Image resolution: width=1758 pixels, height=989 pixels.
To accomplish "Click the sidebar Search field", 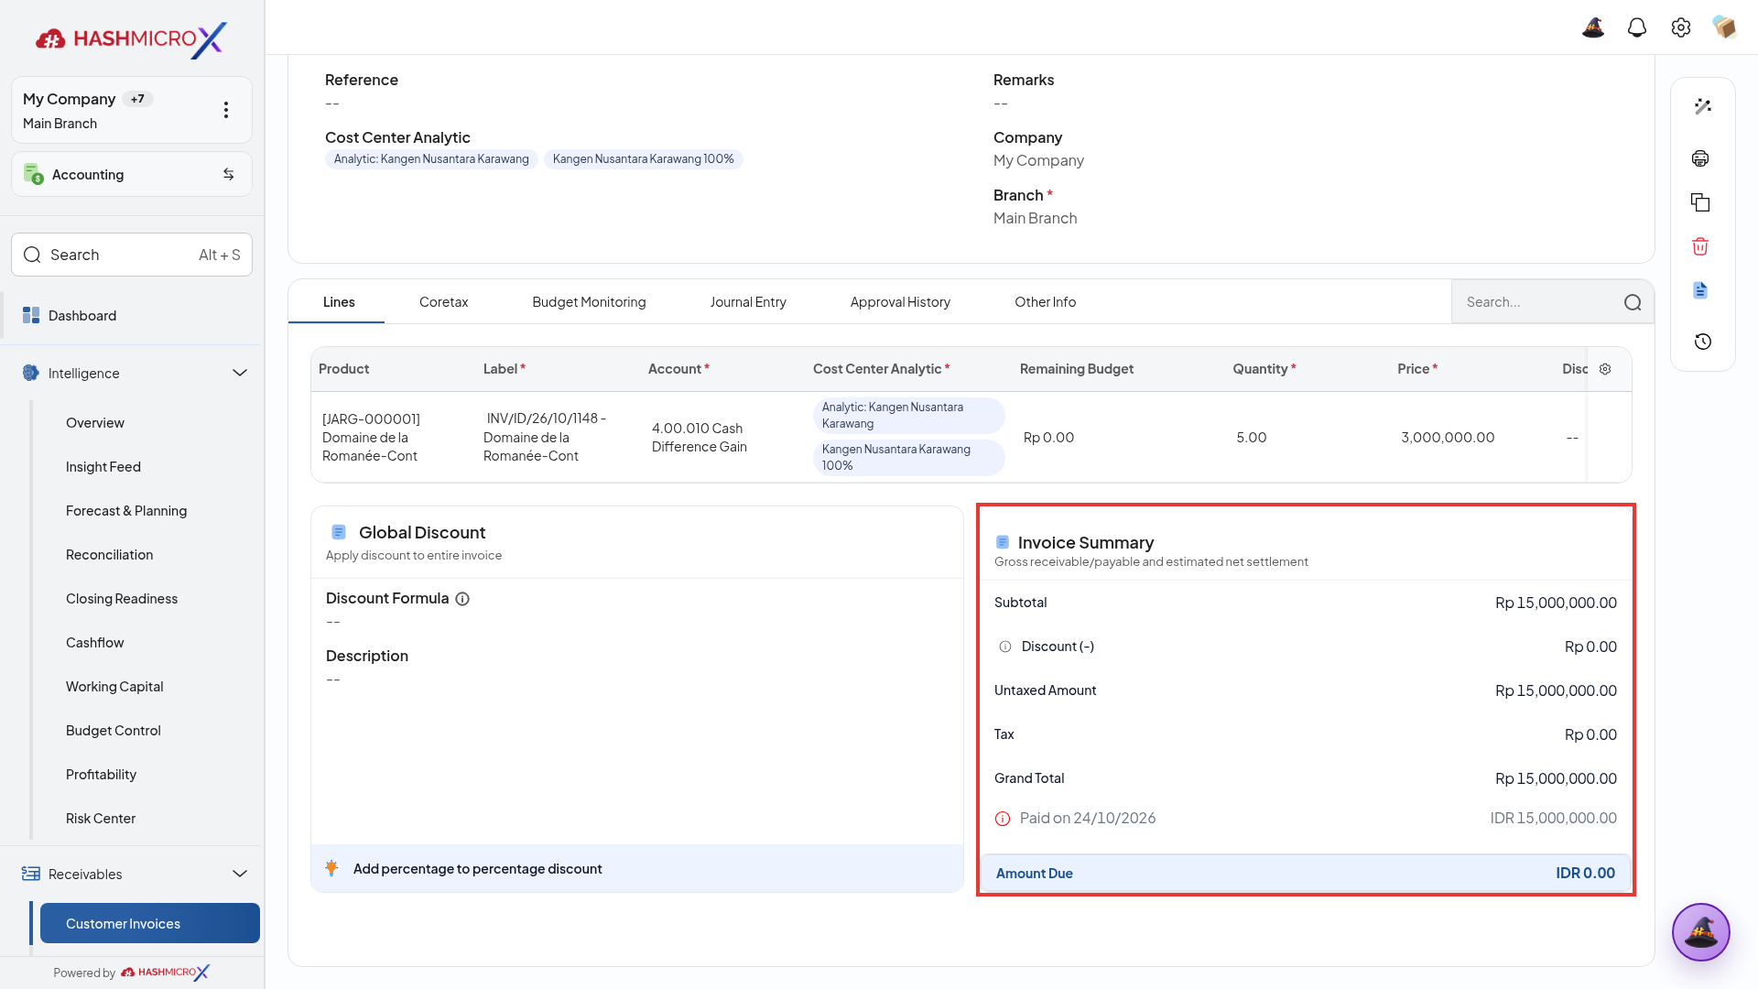I will [132, 255].
